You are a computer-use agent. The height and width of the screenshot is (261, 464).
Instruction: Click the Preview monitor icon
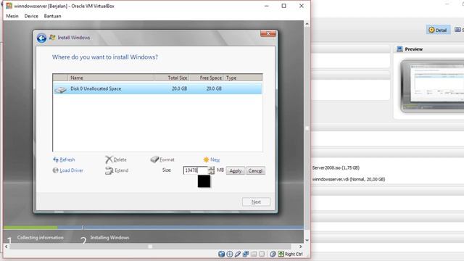(x=399, y=49)
